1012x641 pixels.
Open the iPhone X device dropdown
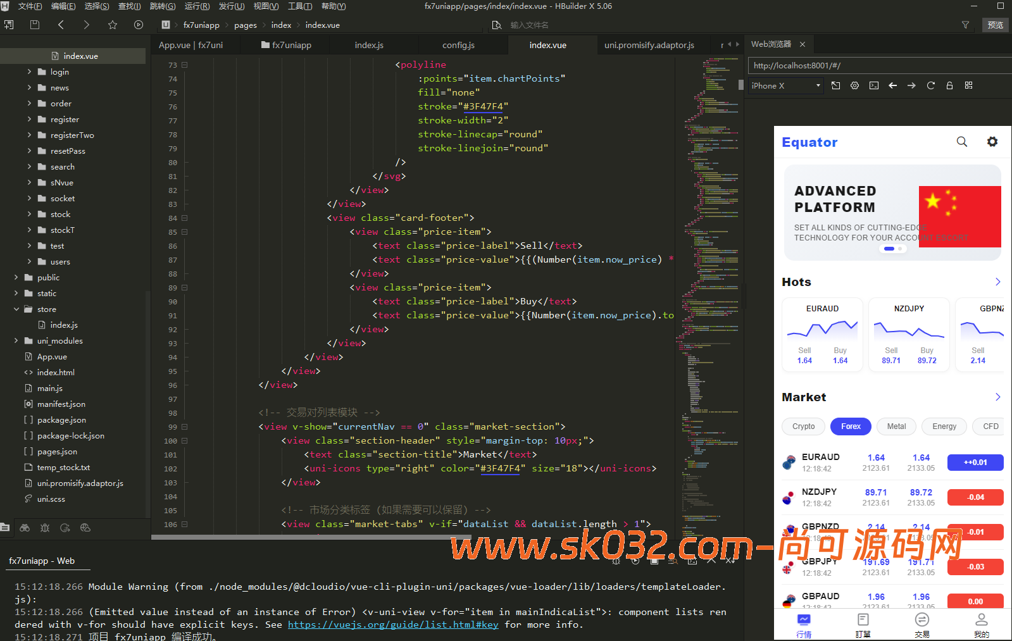[785, 85]
